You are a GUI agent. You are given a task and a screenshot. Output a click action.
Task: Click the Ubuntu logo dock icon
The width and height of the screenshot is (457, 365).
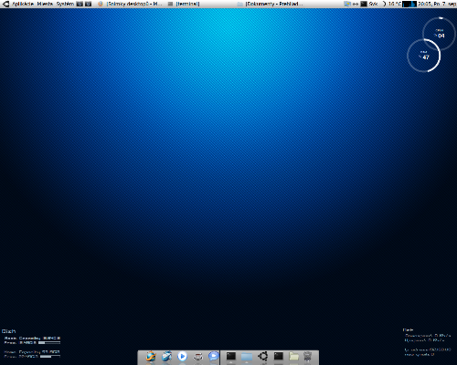[x=262, y=356]
